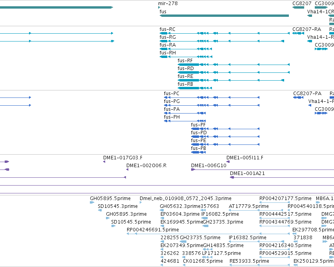Click the CK01268.5prime EST label
This screenshot has width=334, height=267.
coord(203,261)
